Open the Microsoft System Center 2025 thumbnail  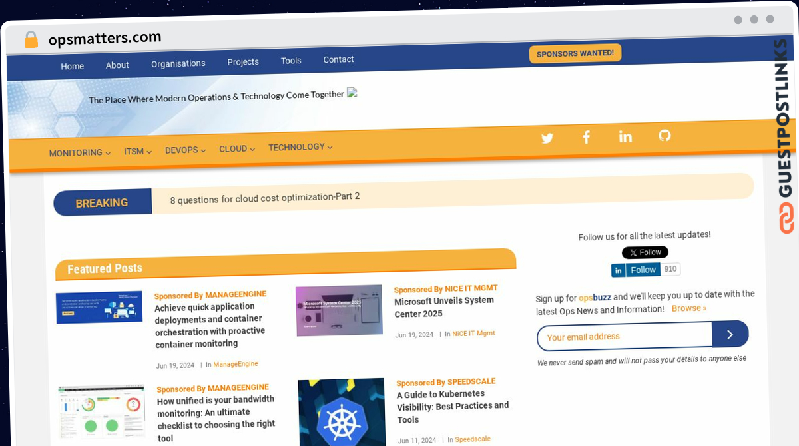coord(339,310)
